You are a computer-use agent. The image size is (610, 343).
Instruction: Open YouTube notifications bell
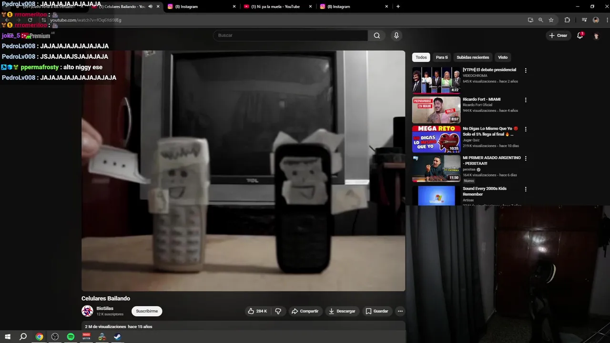(x=580, y=35)
